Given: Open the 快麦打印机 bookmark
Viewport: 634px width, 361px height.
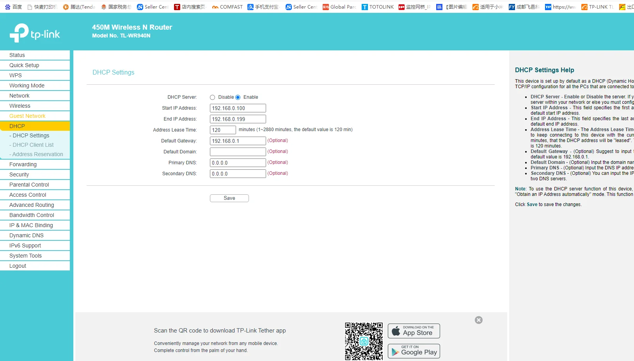Looking at the screenshot, I should click(x=43, y=7).
